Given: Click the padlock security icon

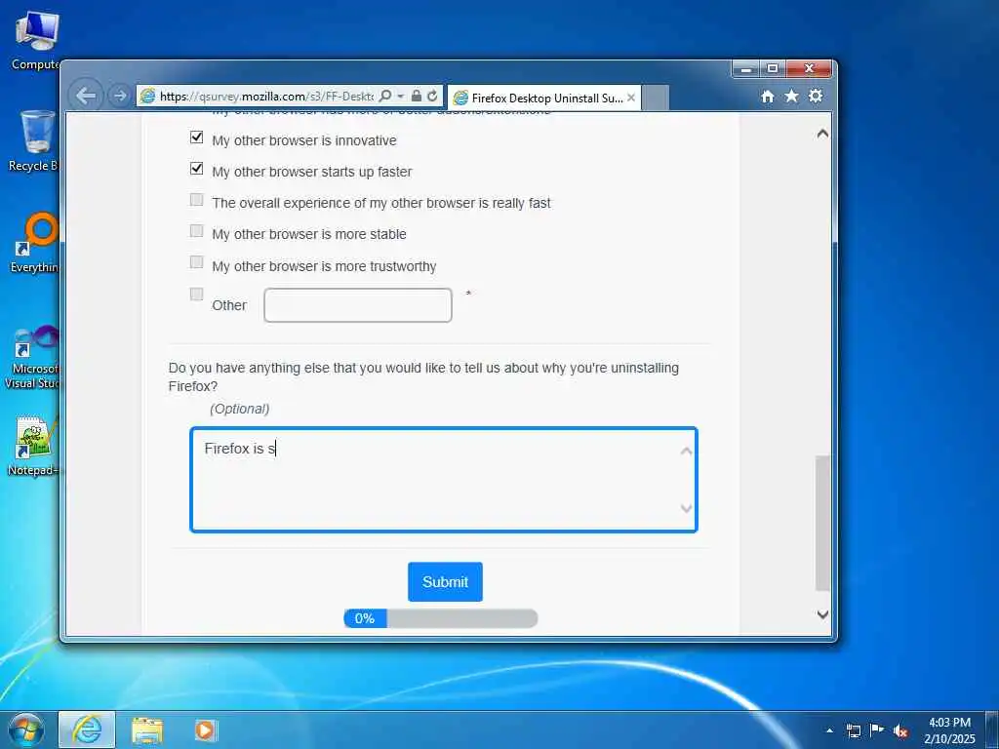Looking at the screenshot, I should (x=416, y=97).
